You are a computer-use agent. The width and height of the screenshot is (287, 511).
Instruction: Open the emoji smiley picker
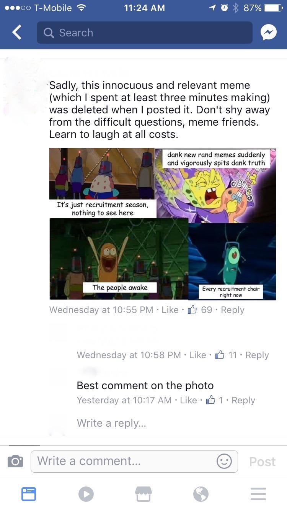click(224, 461)
